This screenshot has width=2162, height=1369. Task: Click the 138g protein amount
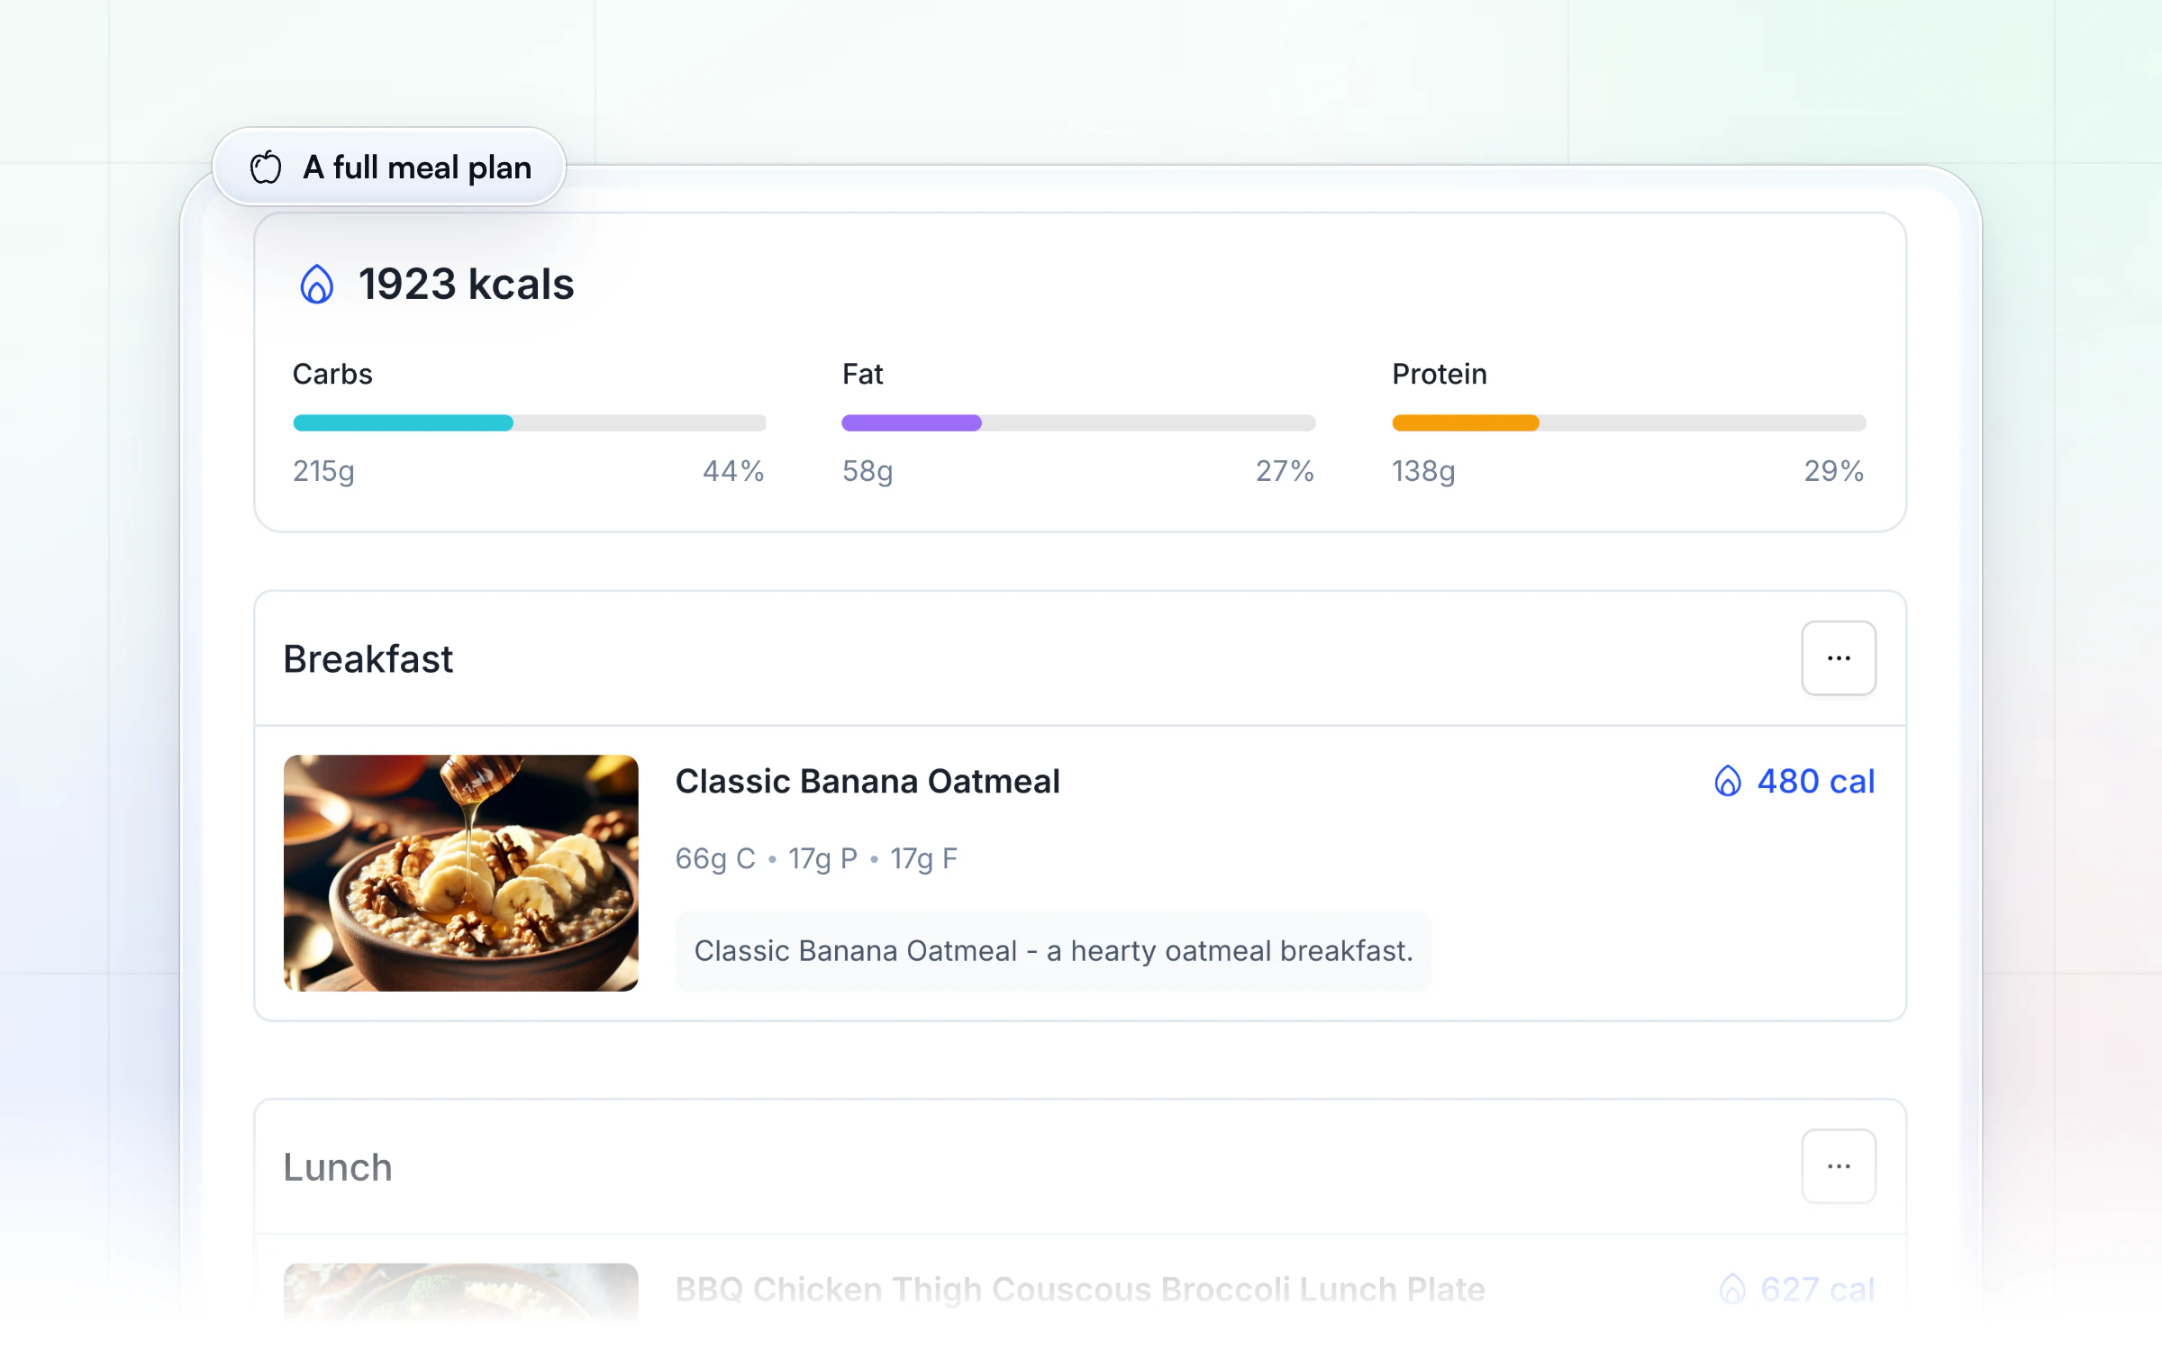[x=1423, y=471]
